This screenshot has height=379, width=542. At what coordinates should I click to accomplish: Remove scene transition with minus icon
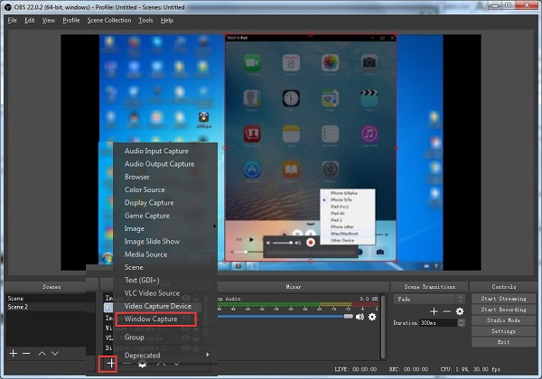pyautogui.click(x=446, y=311)
